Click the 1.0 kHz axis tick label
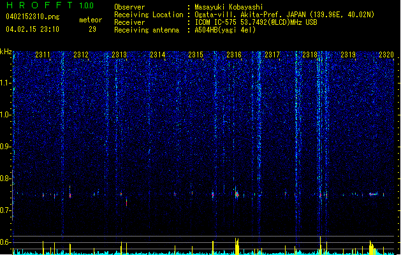 (x=6, y=115)
